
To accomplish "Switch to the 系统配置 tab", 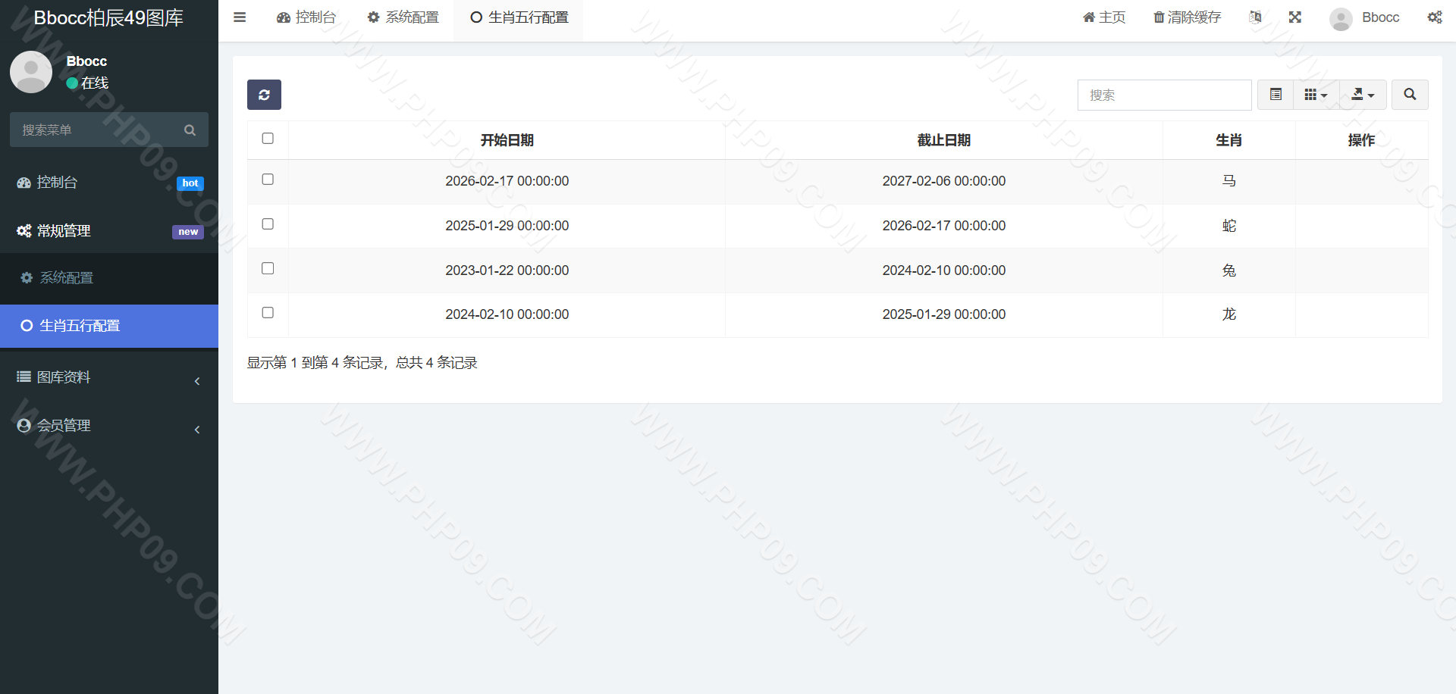I will click(x=403, y=17).
